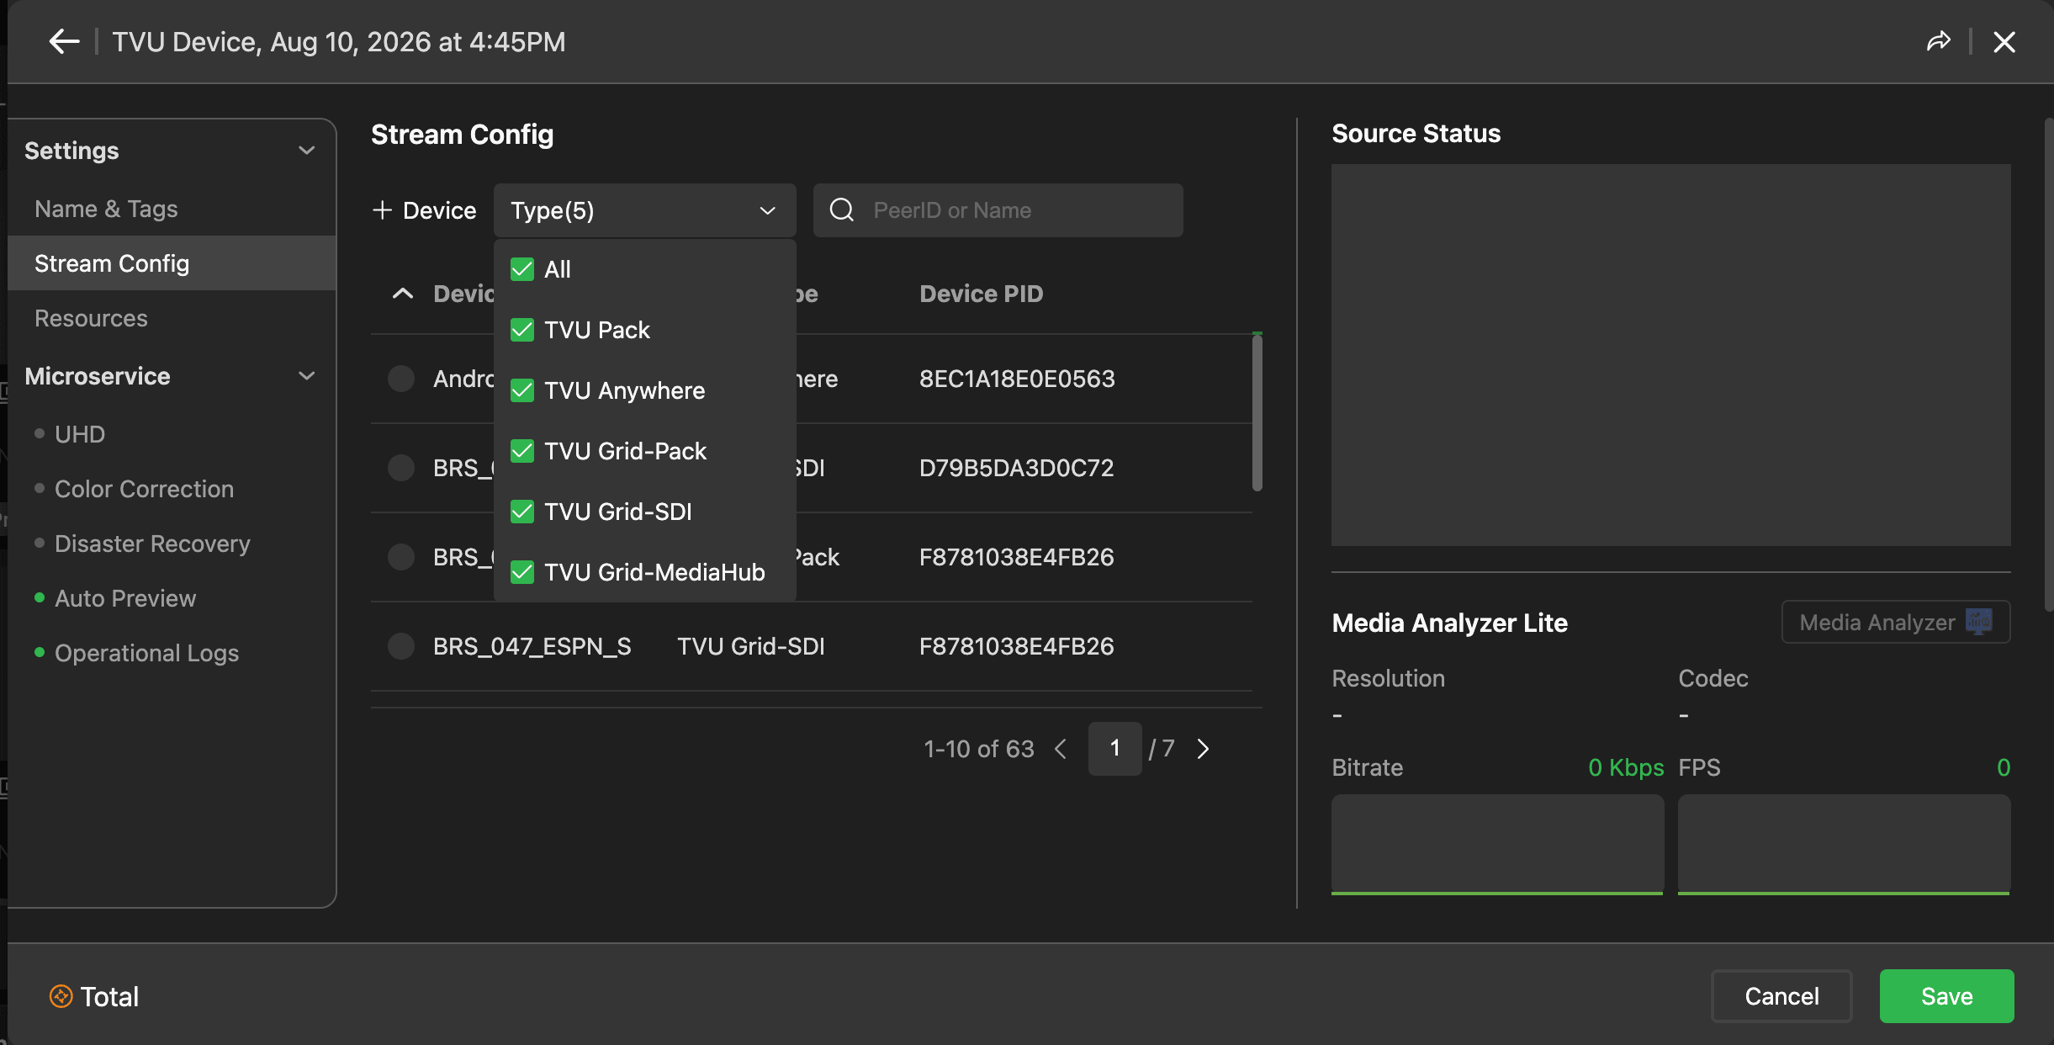Go to the previous page arrow
The image size is (2054, 1045).
click(x=1061, y=749)
